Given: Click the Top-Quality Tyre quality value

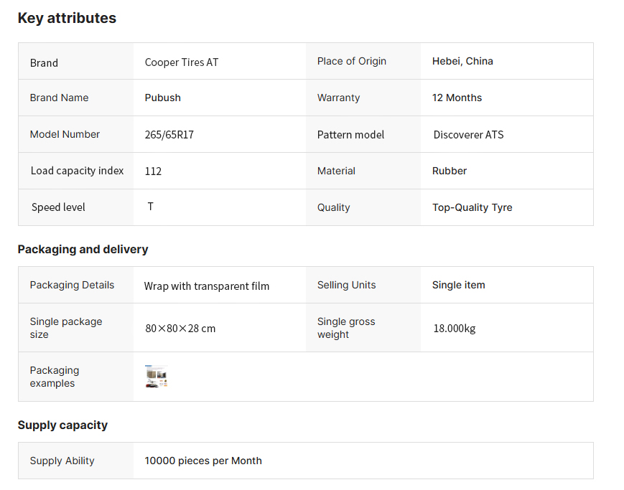Looking at the screenshot, I should 472,207.
